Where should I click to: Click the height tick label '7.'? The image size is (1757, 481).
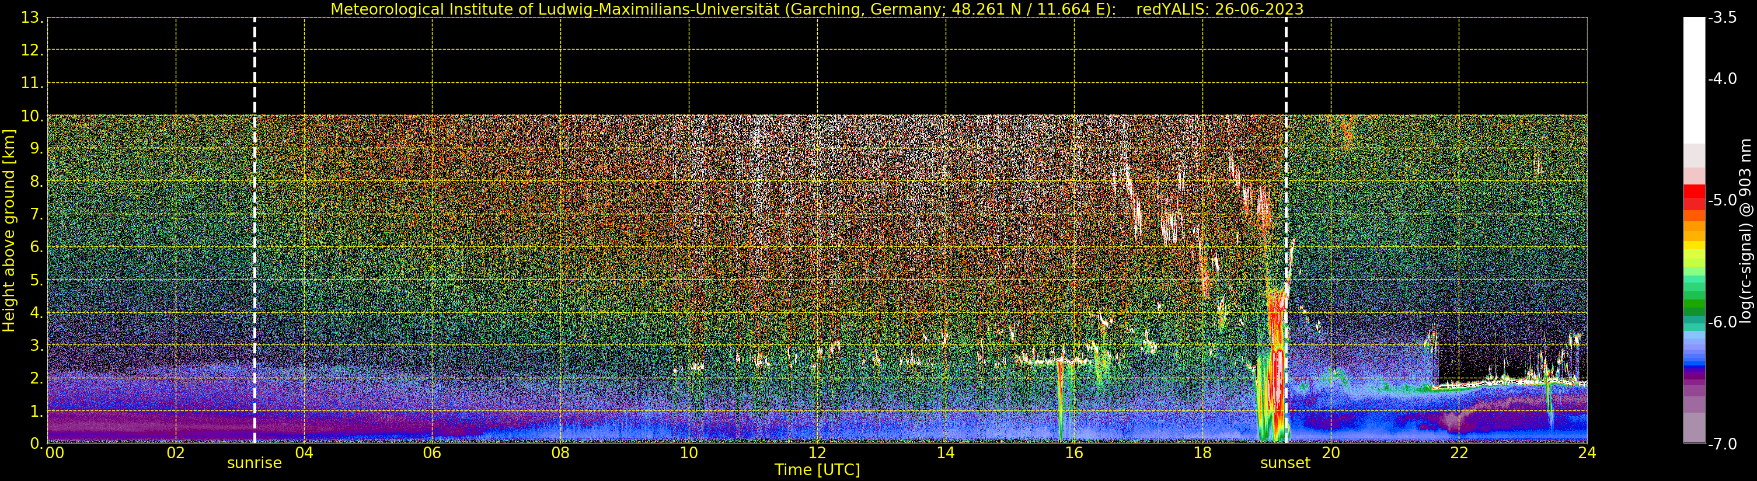pyautogui.click(x=36, y=214)
